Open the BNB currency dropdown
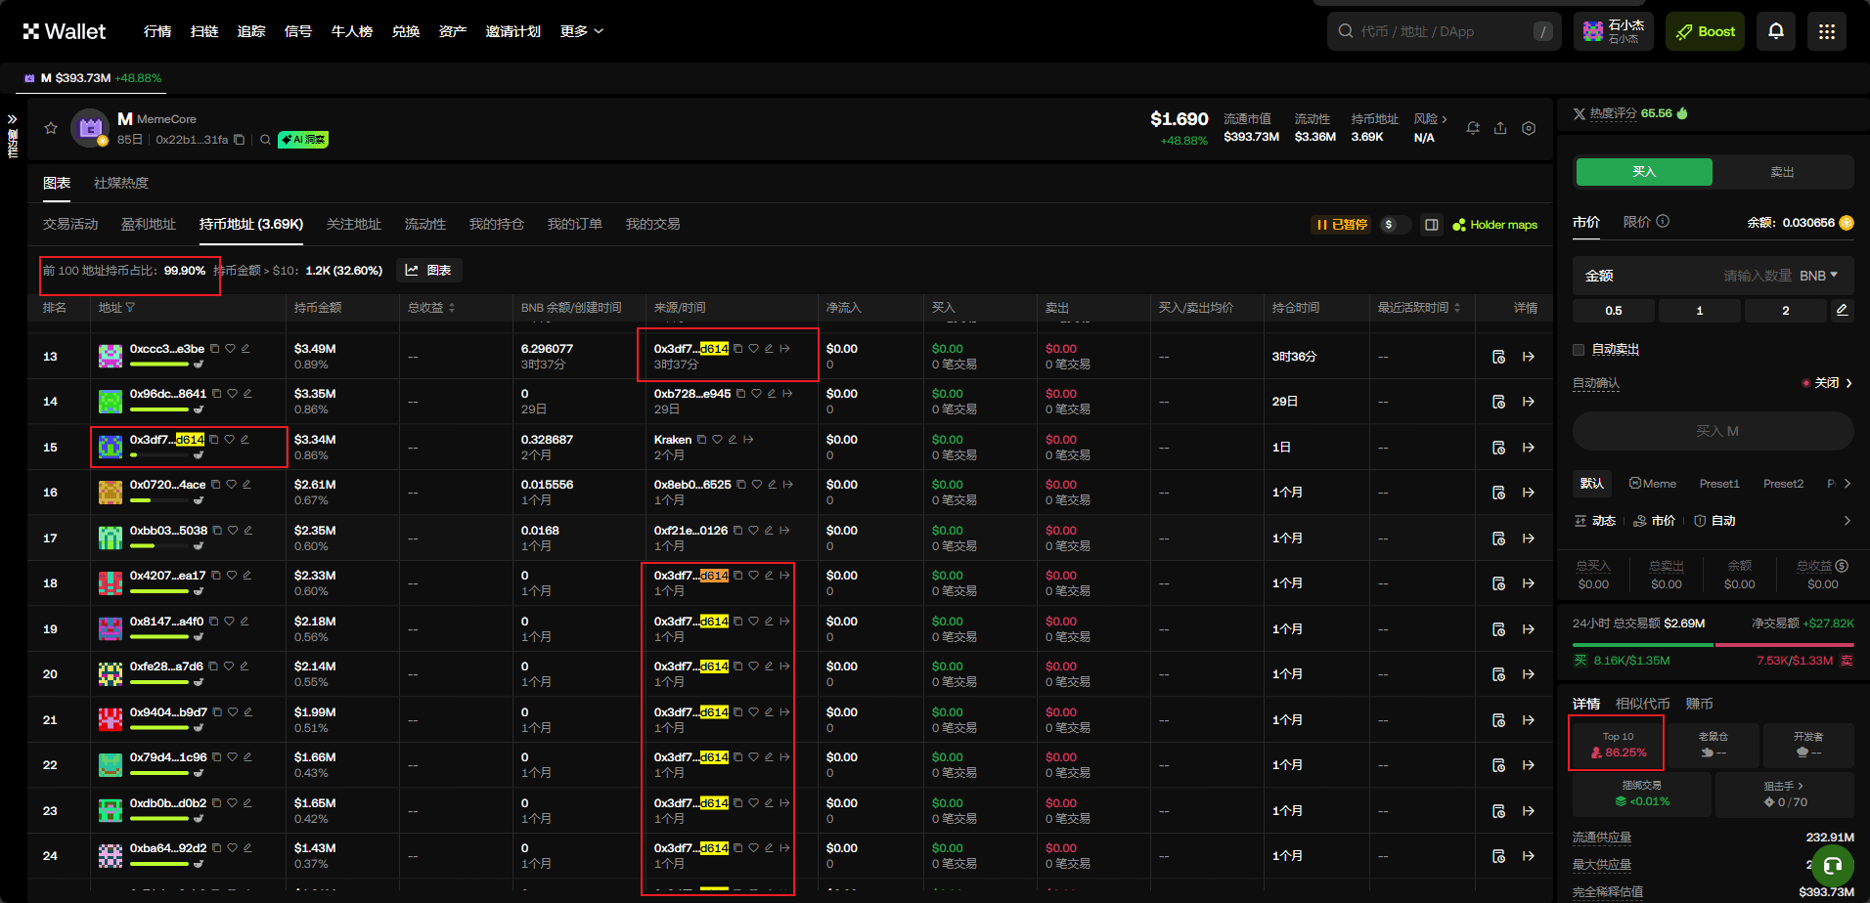Screen dimensions: 1870x903 [1818, 276]
